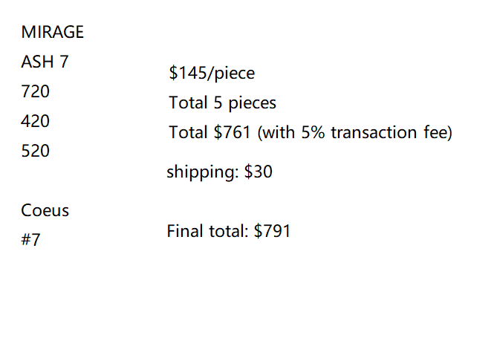This screenshot has height=358, width=497.
Task: Click the $145/piece price text
Action: [212, 74]
